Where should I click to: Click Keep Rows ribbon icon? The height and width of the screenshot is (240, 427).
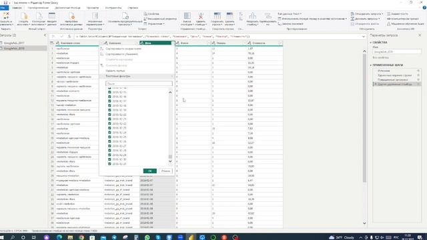pyautogui.click(x=217, y=16)
